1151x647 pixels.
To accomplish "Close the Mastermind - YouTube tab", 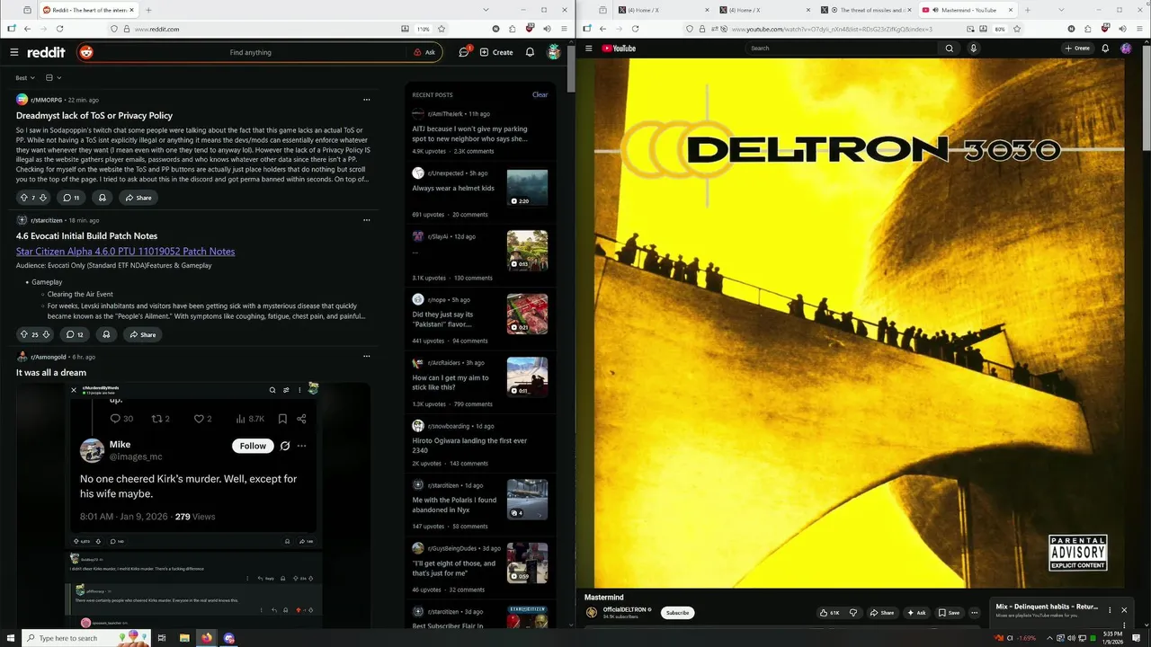I will click(1010, 10).
